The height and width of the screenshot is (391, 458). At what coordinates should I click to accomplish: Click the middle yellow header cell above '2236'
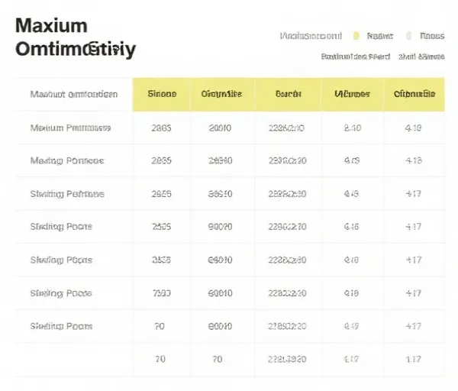(289, 95)
